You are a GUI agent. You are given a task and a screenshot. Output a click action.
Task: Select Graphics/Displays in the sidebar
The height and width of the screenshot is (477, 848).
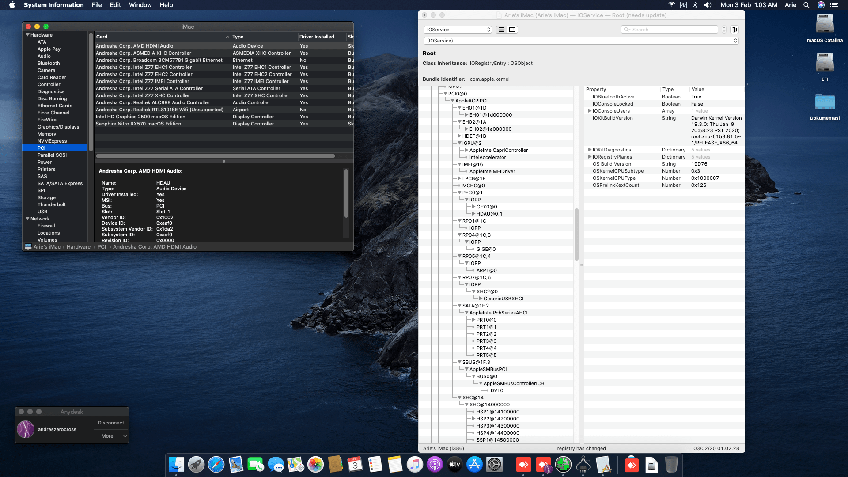point(58,127)
